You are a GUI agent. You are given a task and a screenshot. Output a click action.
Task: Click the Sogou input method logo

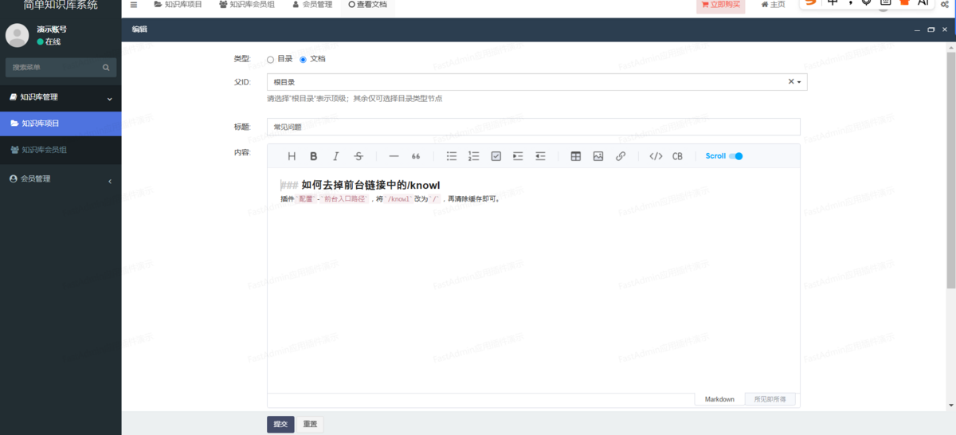click(810, 3)
